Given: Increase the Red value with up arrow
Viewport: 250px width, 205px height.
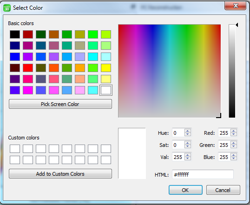Looking at the screenshot, I should 234,131.
